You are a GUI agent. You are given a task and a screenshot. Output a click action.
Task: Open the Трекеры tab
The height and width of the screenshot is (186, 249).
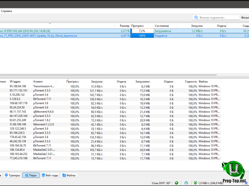[13, 175]
